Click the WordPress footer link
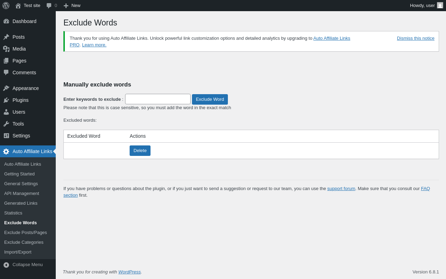The height and width of the screenshot is (279, 446). click(x=130, y=272)
